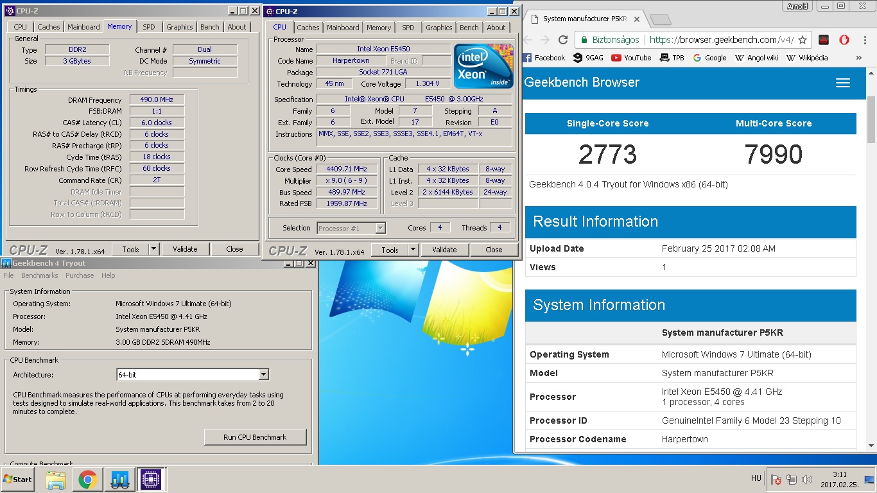The width and height of the screenshot is (877, 493).
Task: Open About tab in left CPU-Z window
Action: (237, 27)
